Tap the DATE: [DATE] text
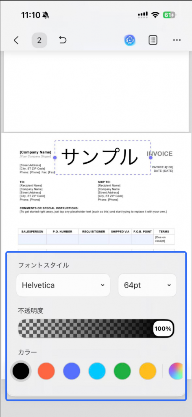Viewport: 192px width, 417px height. coord(163,171)
